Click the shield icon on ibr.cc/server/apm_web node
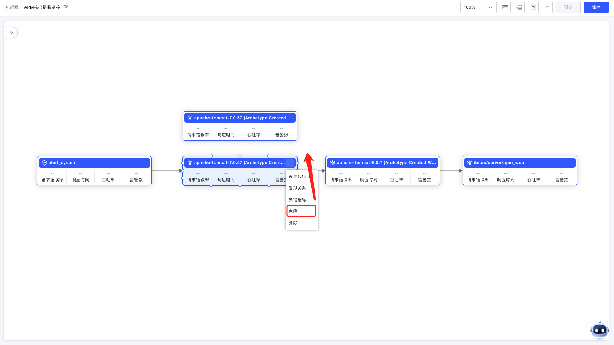 pyautogui.click(x=470, y=163)
